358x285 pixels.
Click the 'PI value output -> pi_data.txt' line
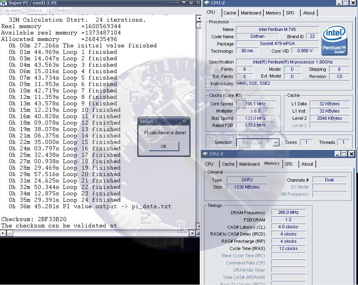click(x=90, y=206)
